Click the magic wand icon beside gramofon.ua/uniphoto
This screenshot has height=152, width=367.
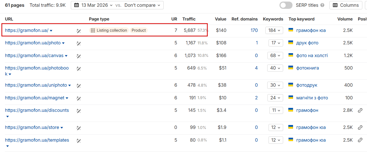[x=79, y=86]
